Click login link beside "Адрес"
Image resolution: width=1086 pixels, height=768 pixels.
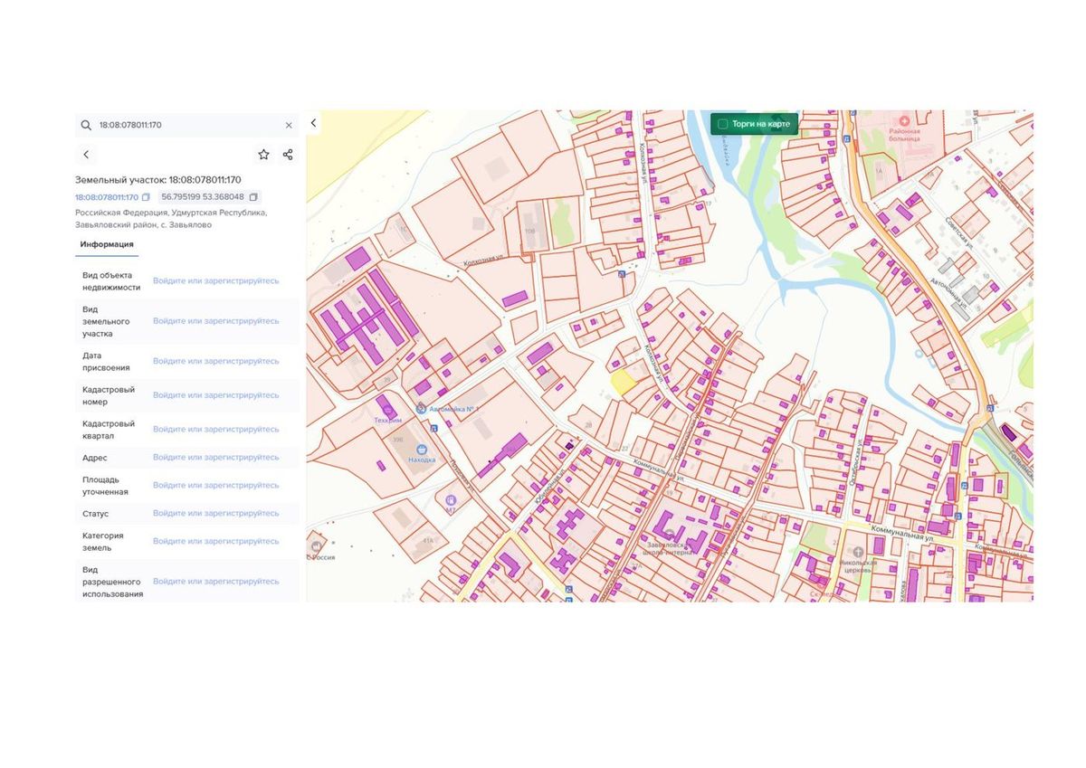click(215, 458)
